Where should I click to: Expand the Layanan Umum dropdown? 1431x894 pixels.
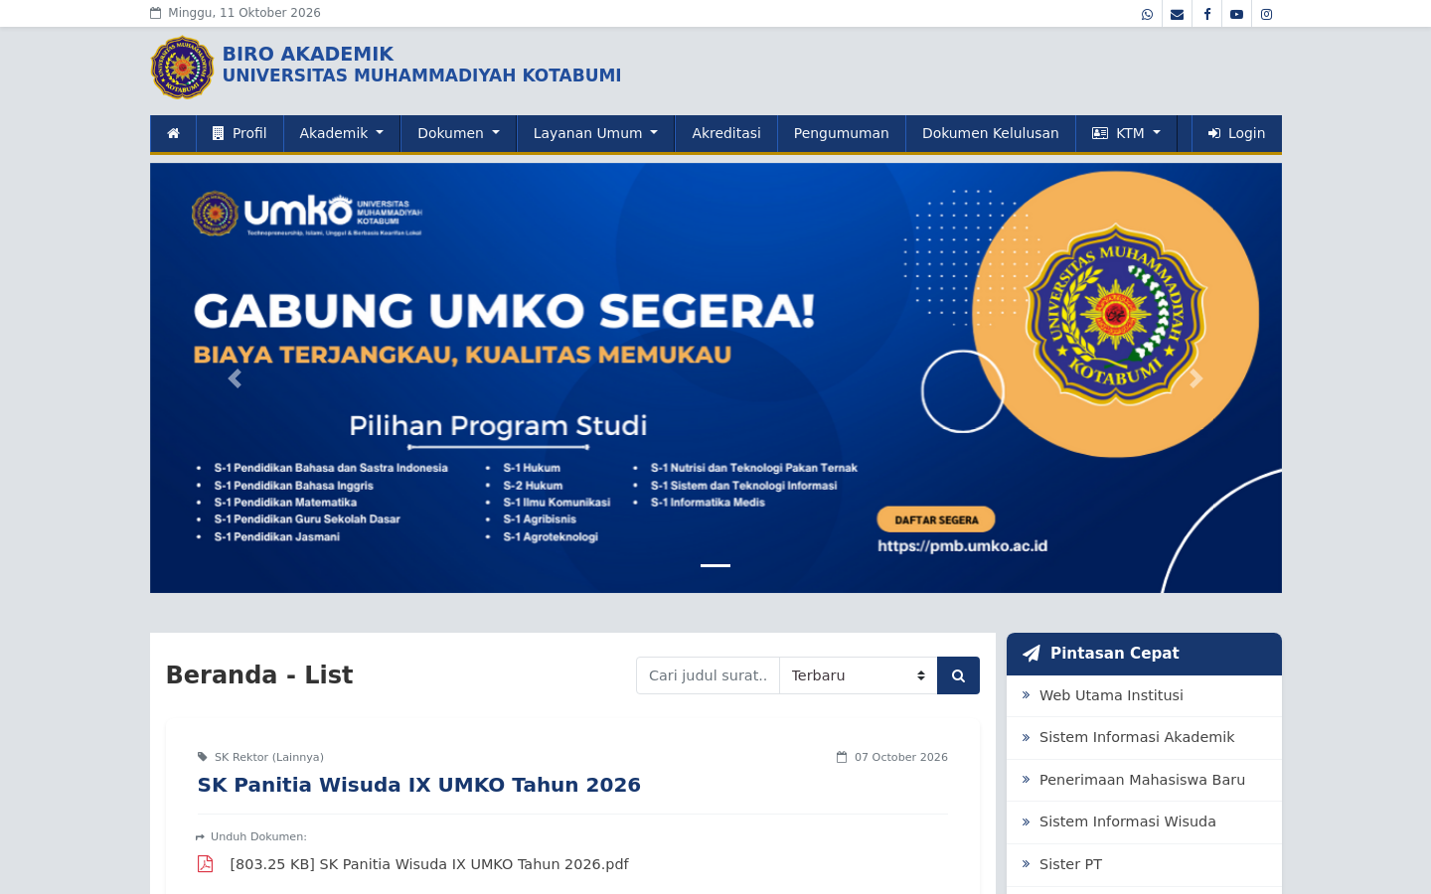click(x=595, y=133)
